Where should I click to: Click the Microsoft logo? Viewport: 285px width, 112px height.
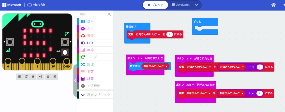point(12,5)
